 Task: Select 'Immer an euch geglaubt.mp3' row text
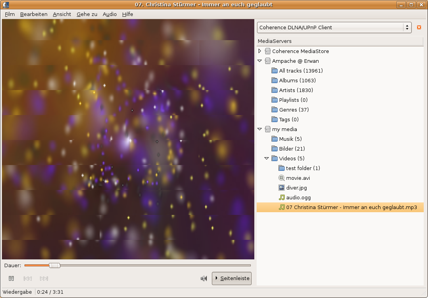[380, 207]
